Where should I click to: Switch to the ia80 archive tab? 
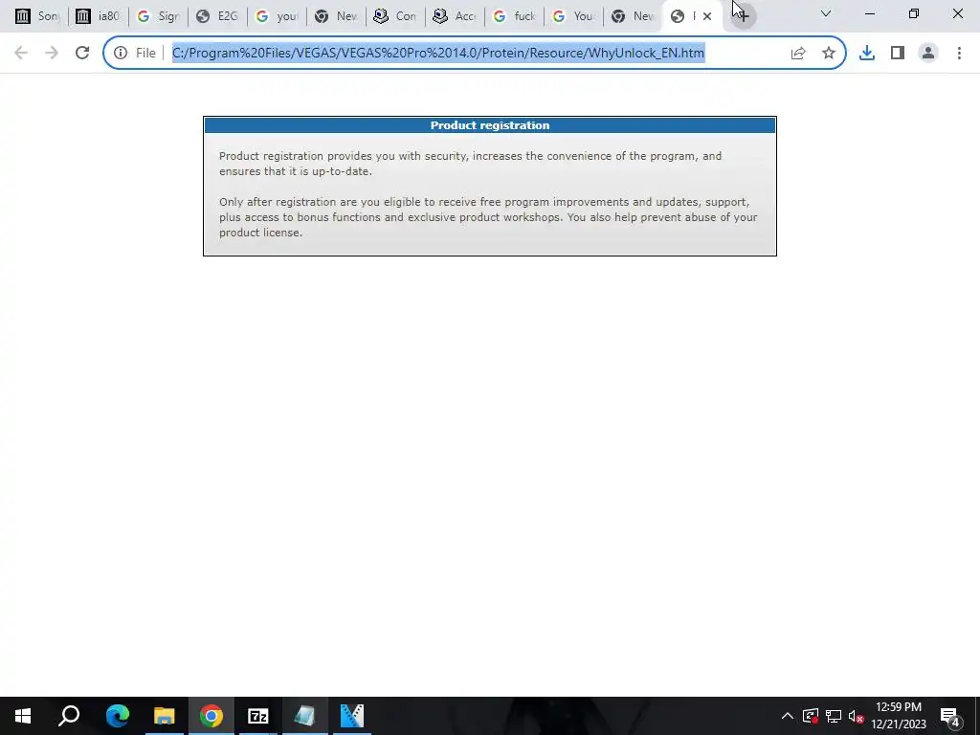(x=97, y=16)
